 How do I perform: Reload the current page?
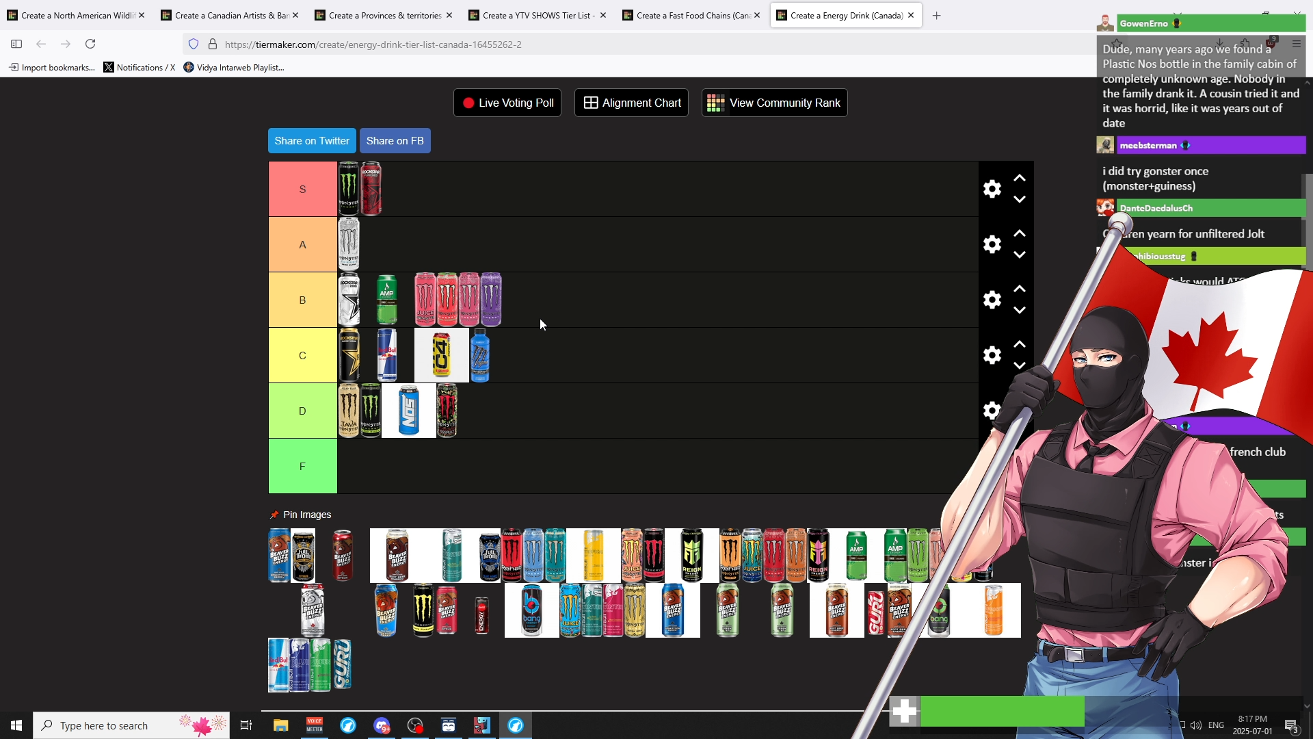pos(90,44)
